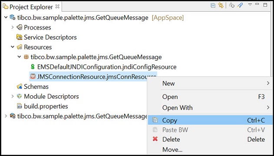
Task: Select EMSDefaultJNDIConfiguration.jndiConfigResource icon
Action: click(33, 67)
